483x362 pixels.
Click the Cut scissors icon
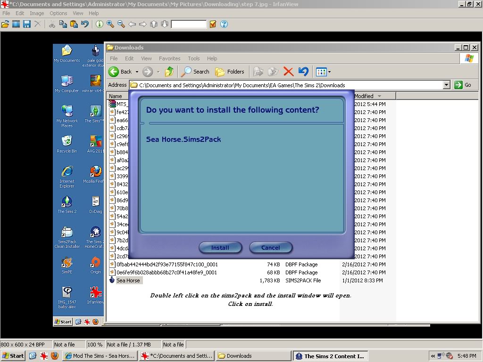tap(52, 24)
